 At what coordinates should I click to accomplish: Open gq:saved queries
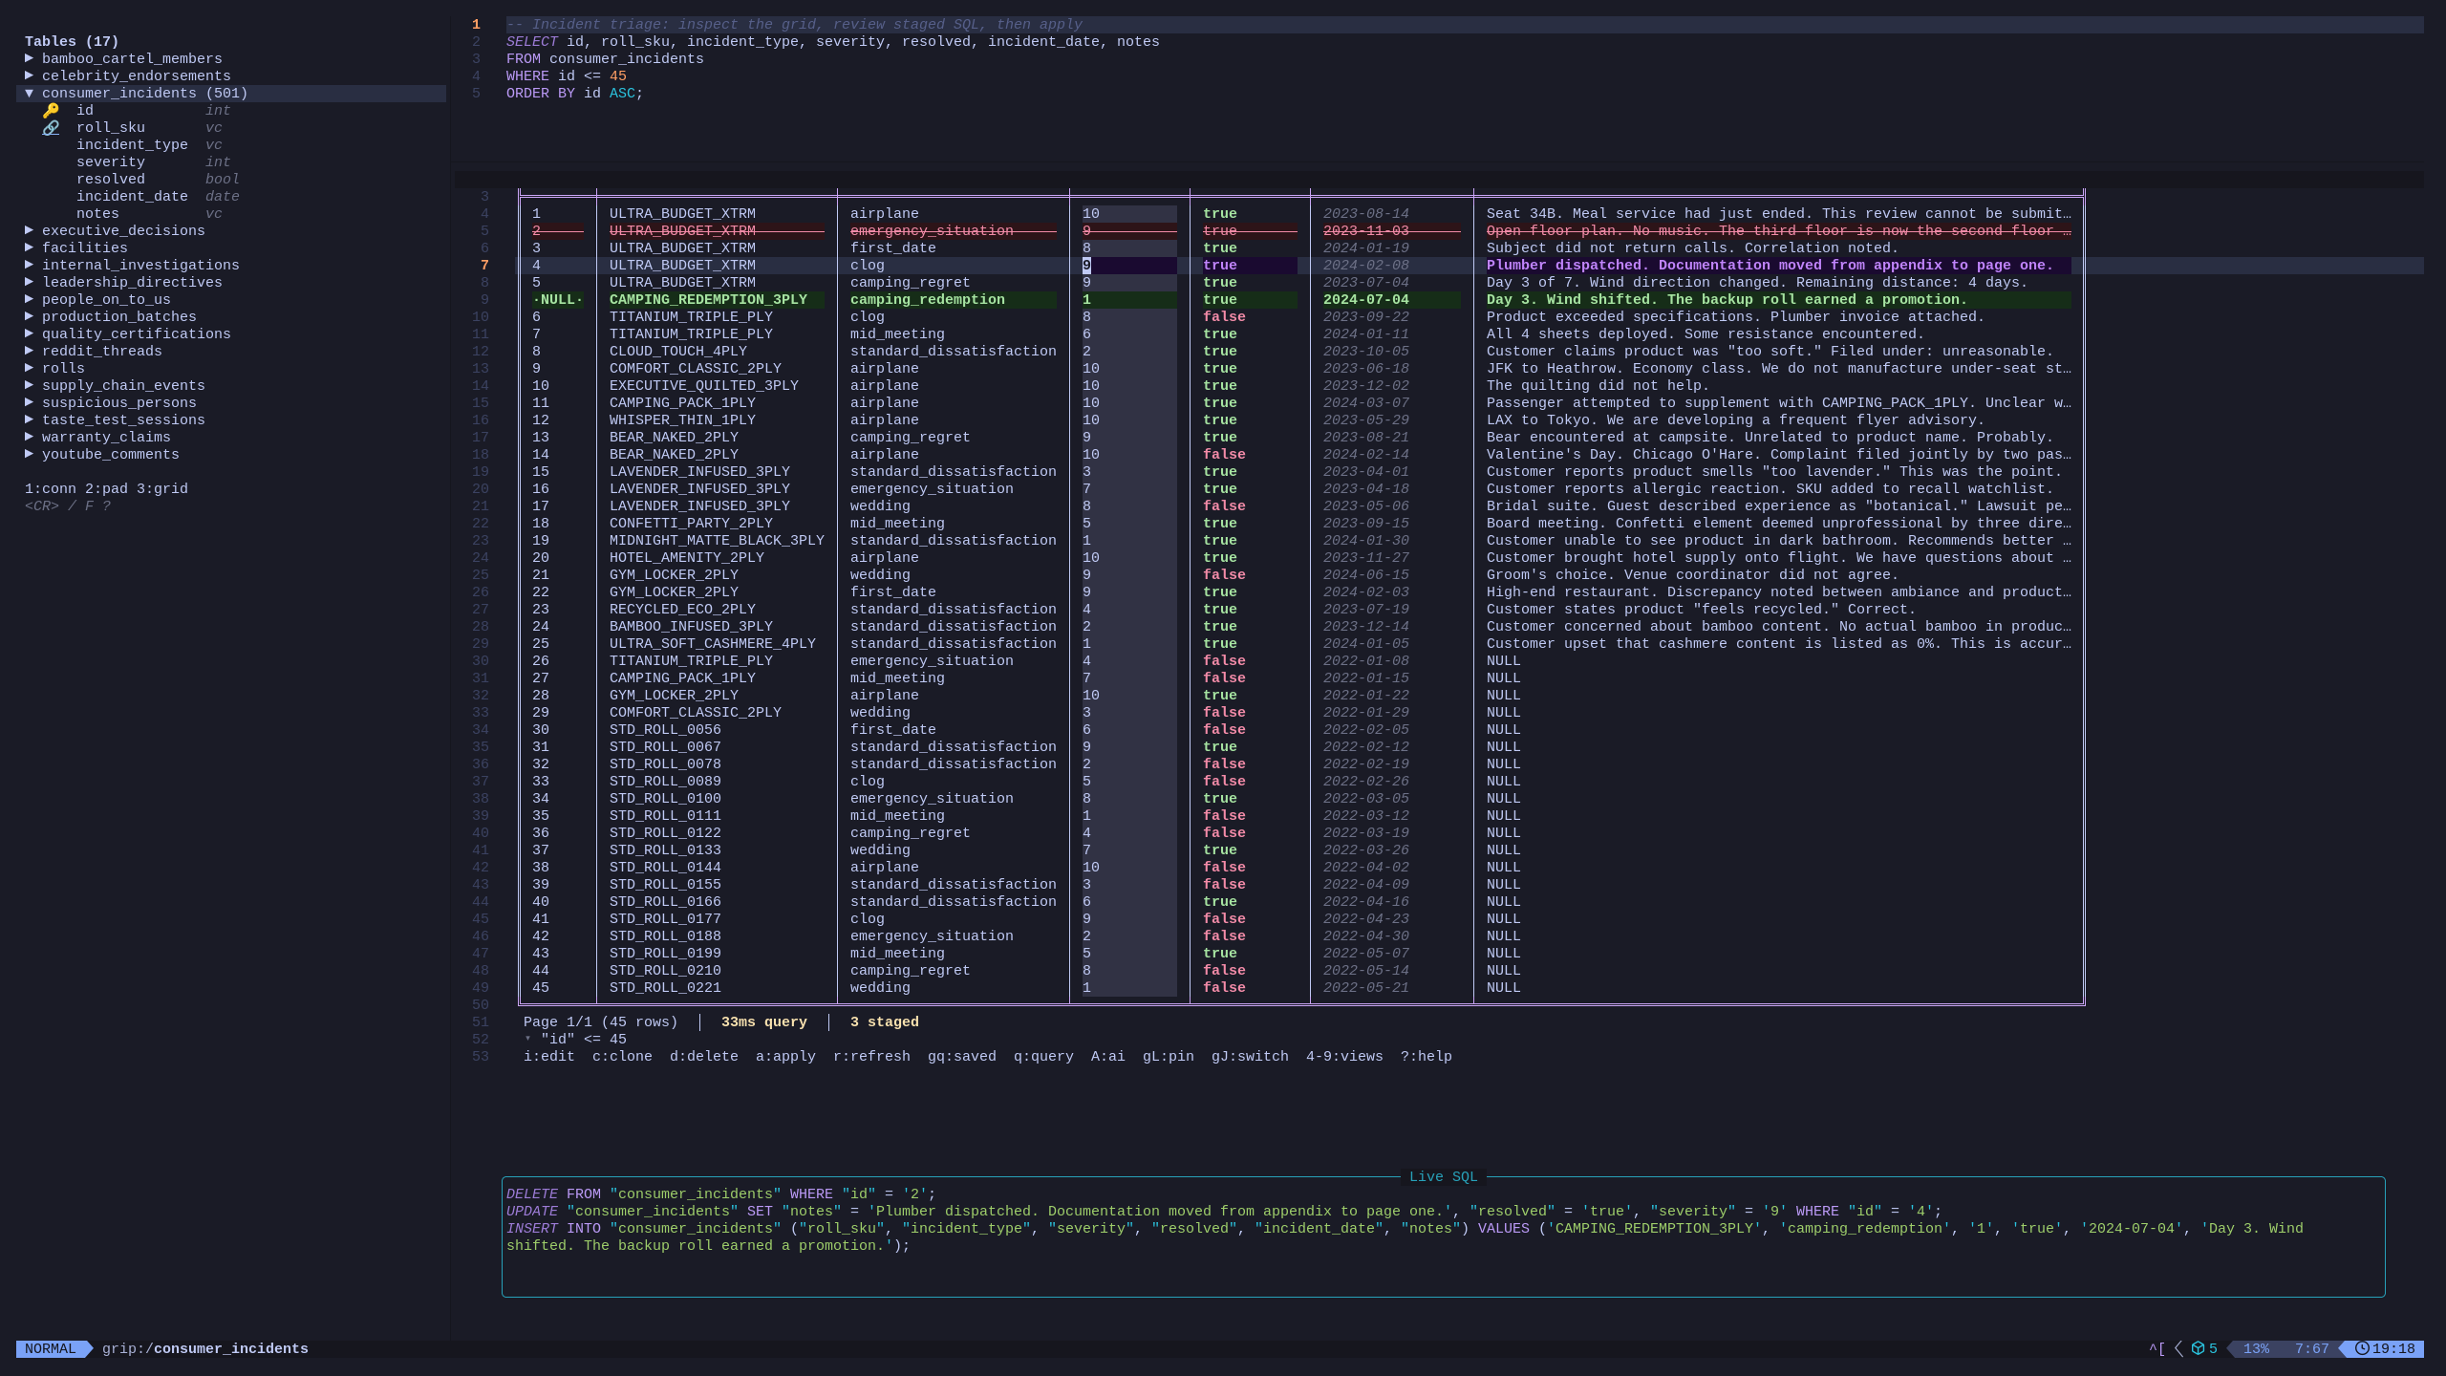962,1057
